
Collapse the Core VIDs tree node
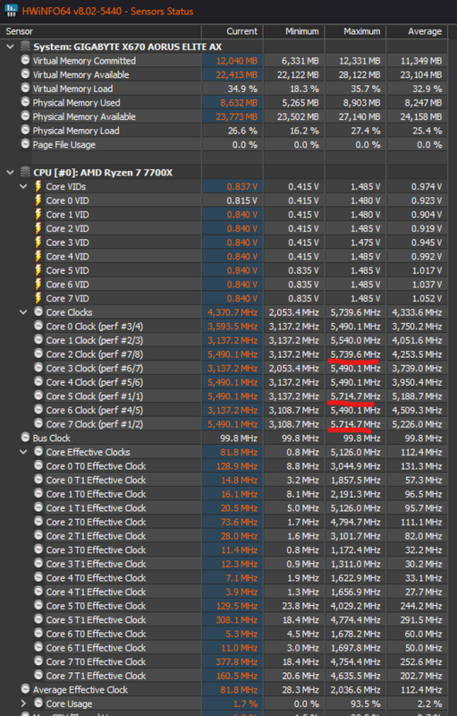pos(24,186)
